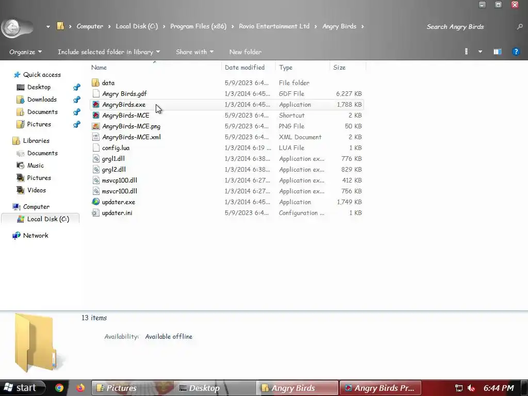Select the AngryBirds-MCE shortcut icon
This screenshot has height=396, width=528.
click(x=95, y=115)
